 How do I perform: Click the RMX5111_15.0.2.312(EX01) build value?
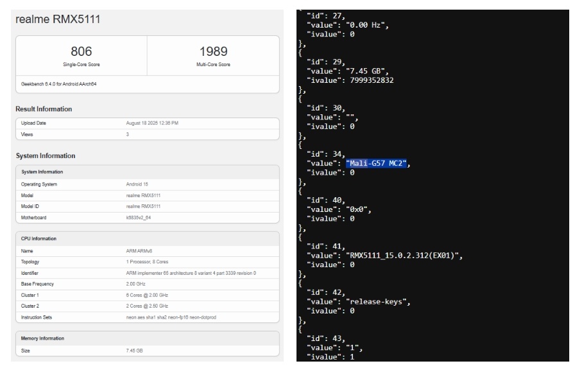(x=402, y=256)
